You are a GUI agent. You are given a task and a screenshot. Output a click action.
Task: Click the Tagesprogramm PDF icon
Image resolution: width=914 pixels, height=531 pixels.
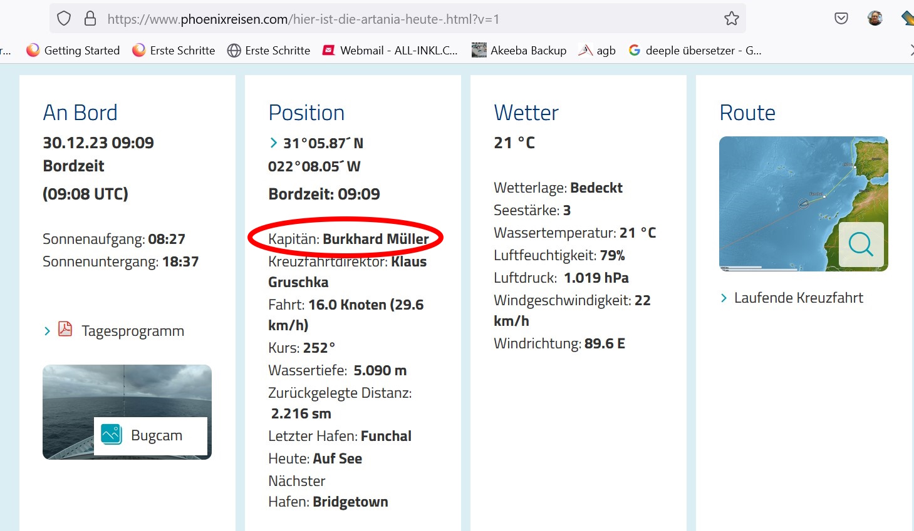pyautogui.click(x=65, y=329)
